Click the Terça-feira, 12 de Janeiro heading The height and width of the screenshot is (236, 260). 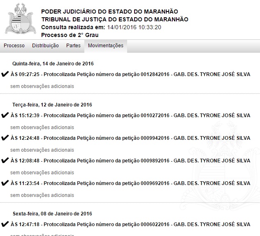(52, 105)
